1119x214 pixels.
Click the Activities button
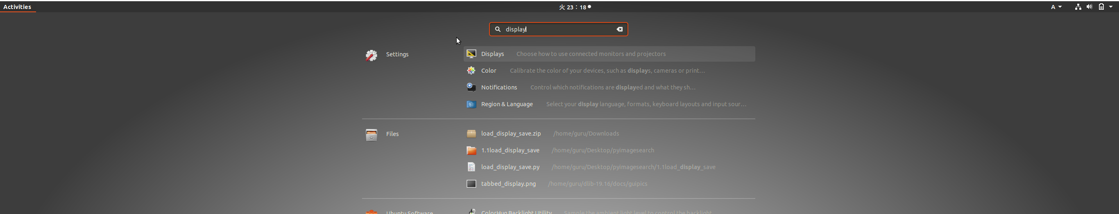(x=17, y=7)
